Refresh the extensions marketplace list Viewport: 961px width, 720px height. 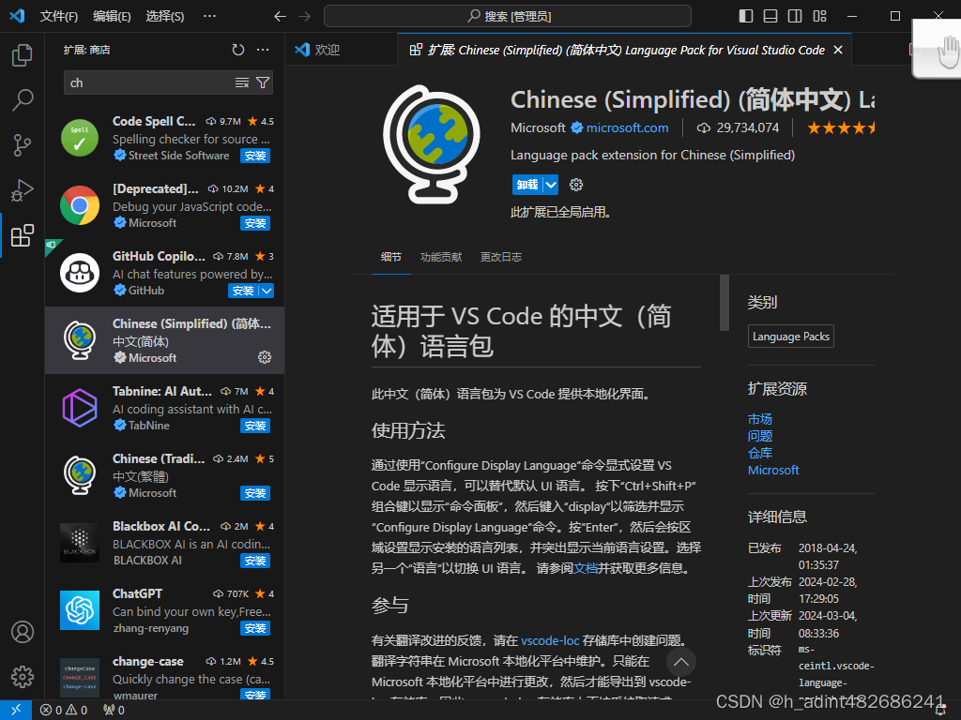(x=238, y=50)
